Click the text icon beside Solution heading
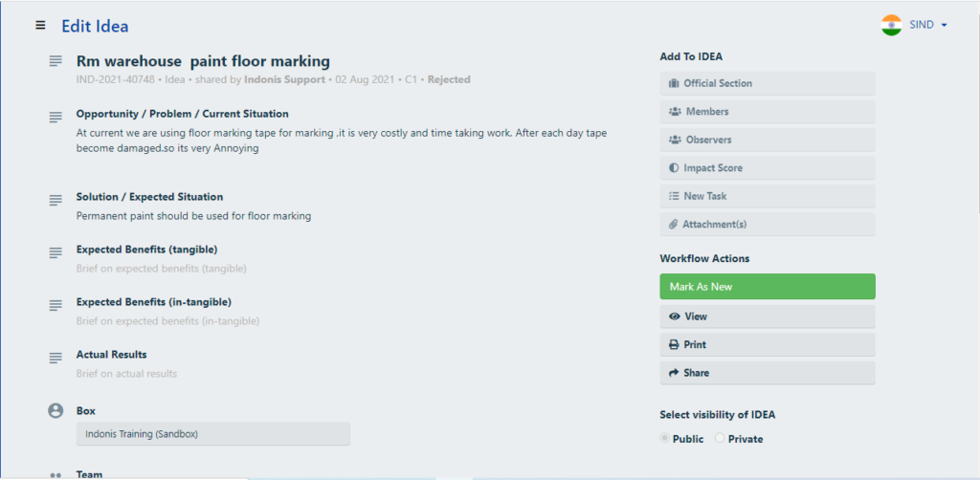Image resolution: width=980 pixels, height=480 pixels. coord(56,200)
